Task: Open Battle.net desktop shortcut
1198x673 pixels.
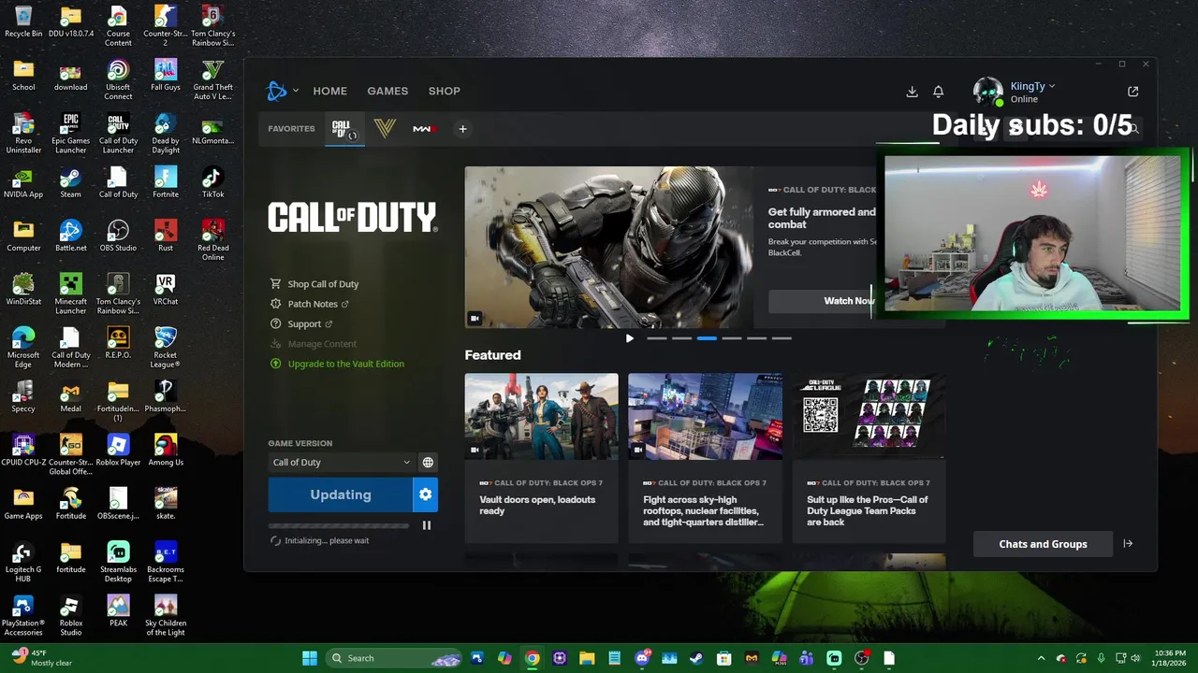Action: pos(70,235)
